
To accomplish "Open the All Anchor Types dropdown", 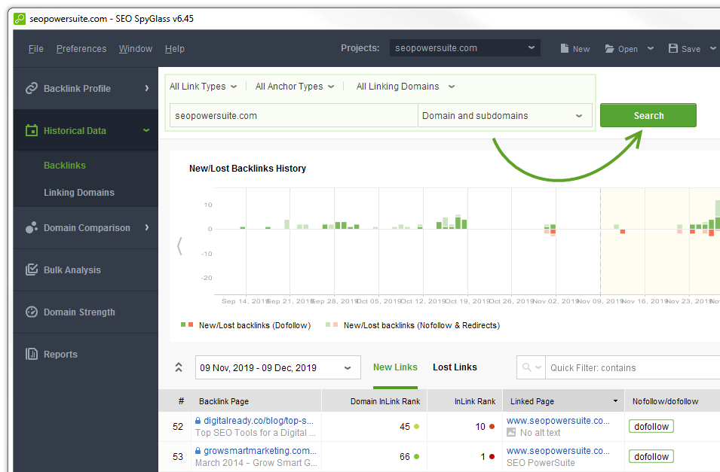I will [x=295, y=87].
